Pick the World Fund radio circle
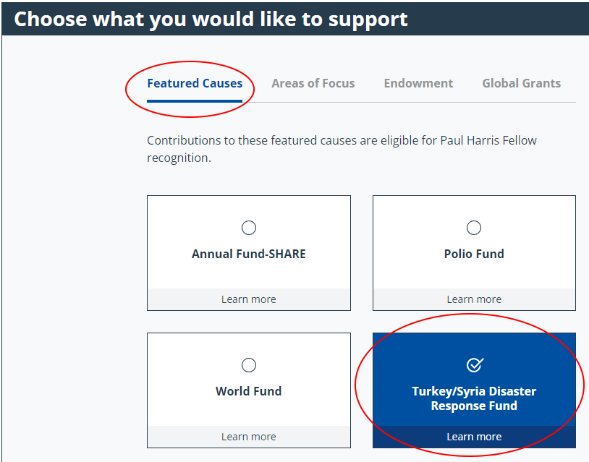The height and width of the screenshot is (462, 589). coord(249,365)
